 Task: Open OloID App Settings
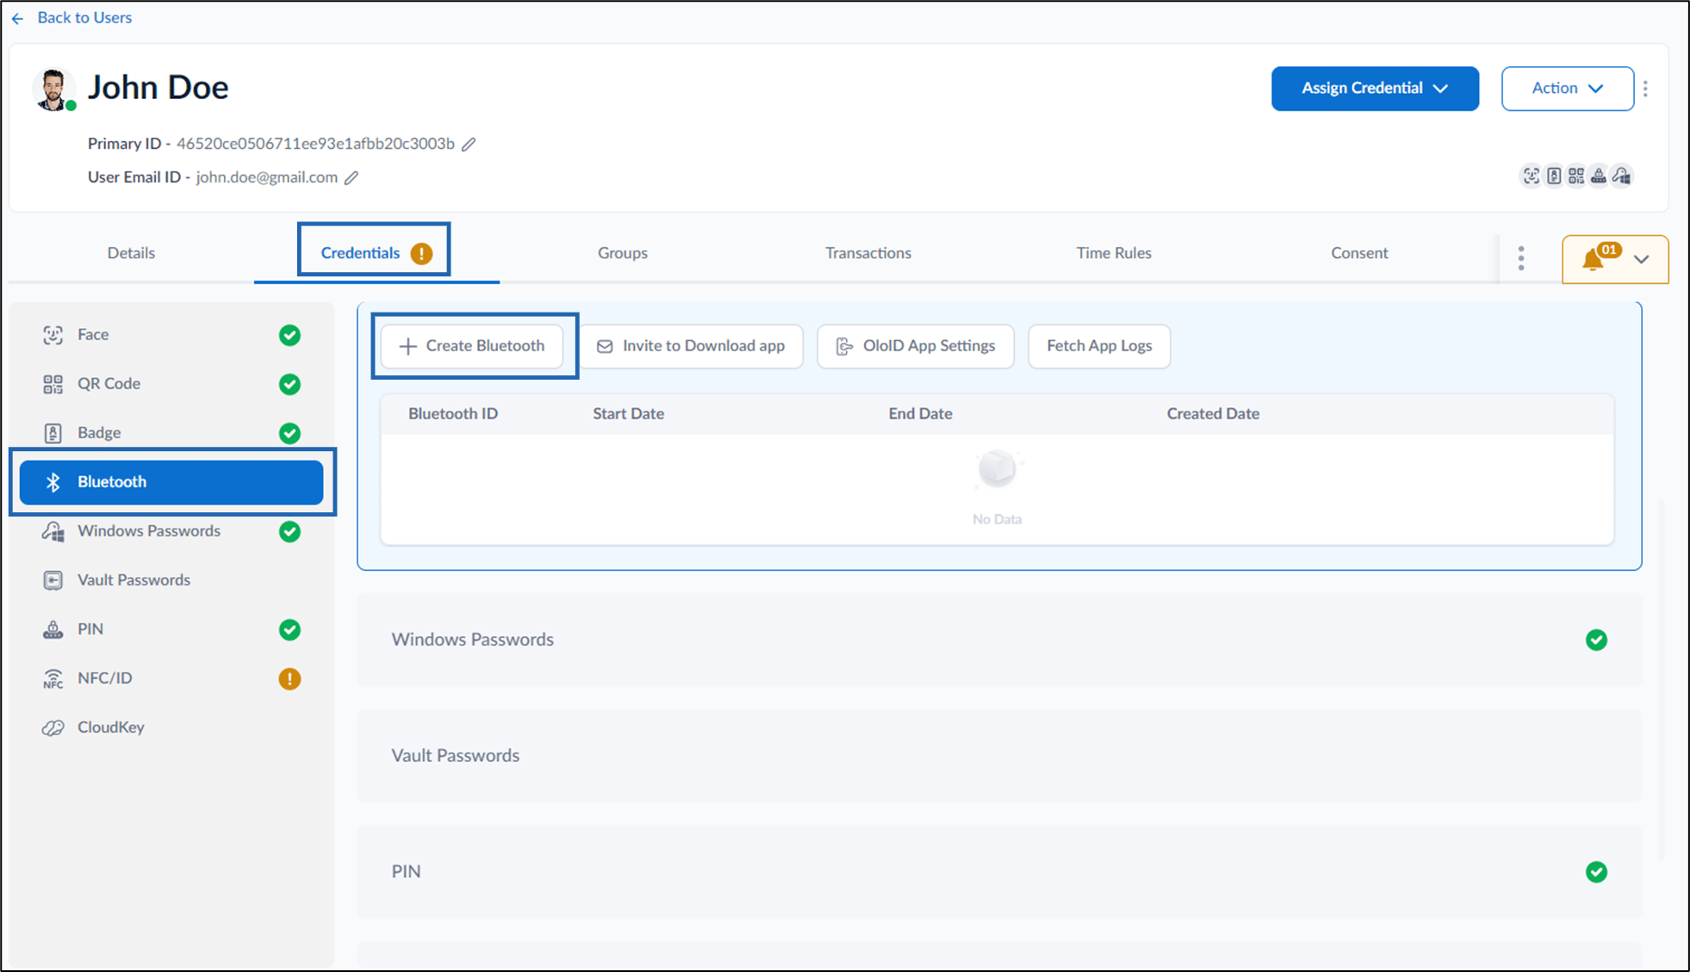click(916, 346)
